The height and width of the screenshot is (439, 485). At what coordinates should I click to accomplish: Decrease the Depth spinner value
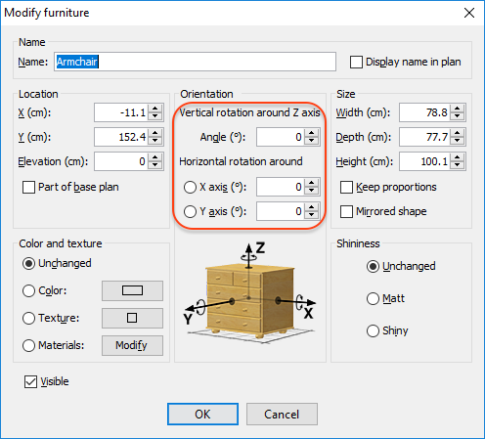tap(458, 141)
